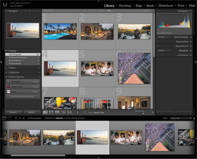Add a new folder with plus icon
197x159 pixels.
coord(39,68)
